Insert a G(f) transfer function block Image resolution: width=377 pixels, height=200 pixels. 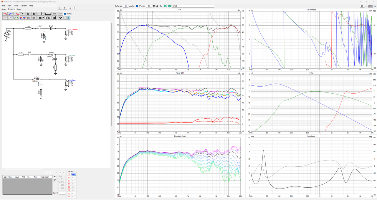[34, 18]
